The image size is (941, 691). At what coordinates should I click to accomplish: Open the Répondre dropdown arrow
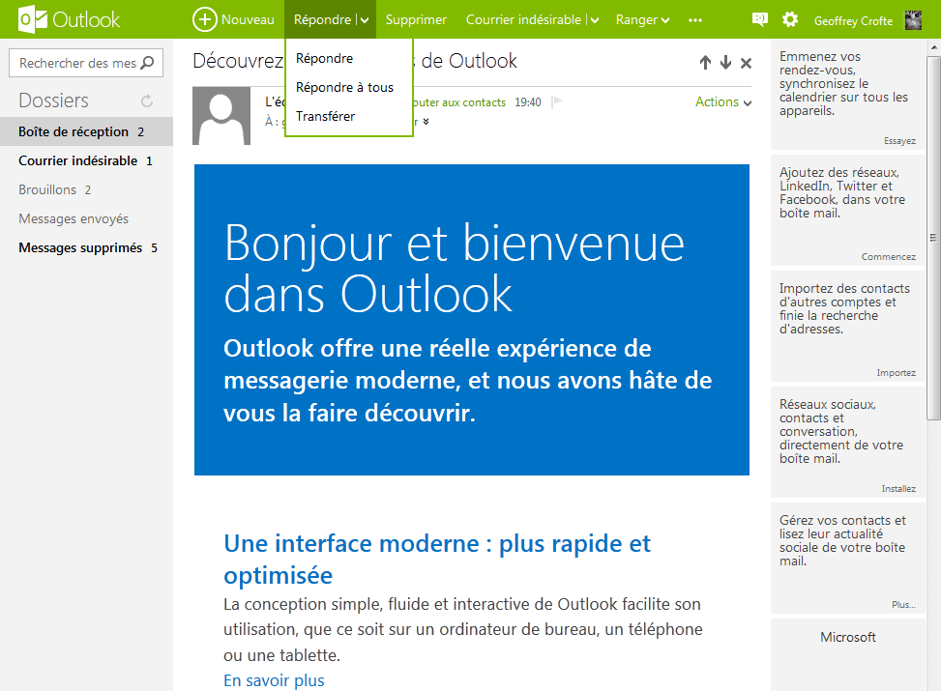pos(365,20)
